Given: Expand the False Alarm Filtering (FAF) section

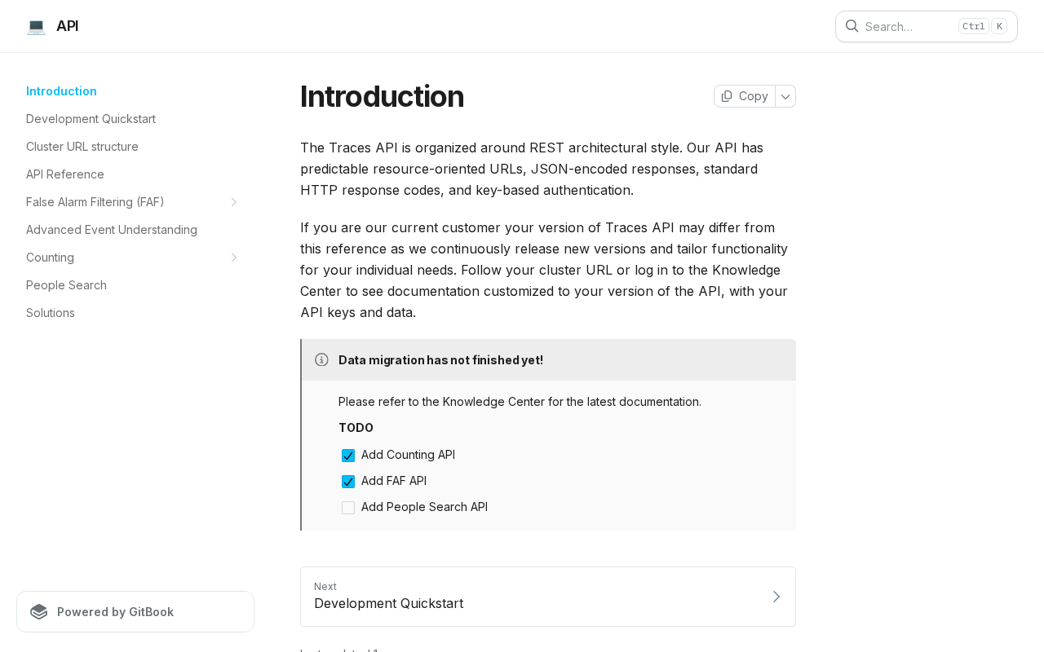Looking at the screenshot, I should tap(234, 202).
